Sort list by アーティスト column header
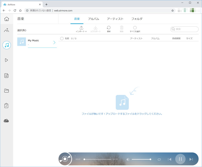This screenshot has width=202, height=167. click(x=136, y=39)
